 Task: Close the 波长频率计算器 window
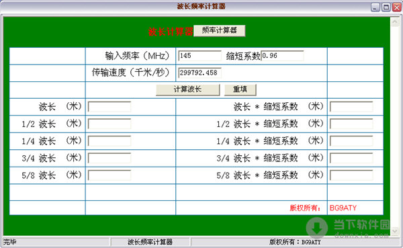coord(396,7)
